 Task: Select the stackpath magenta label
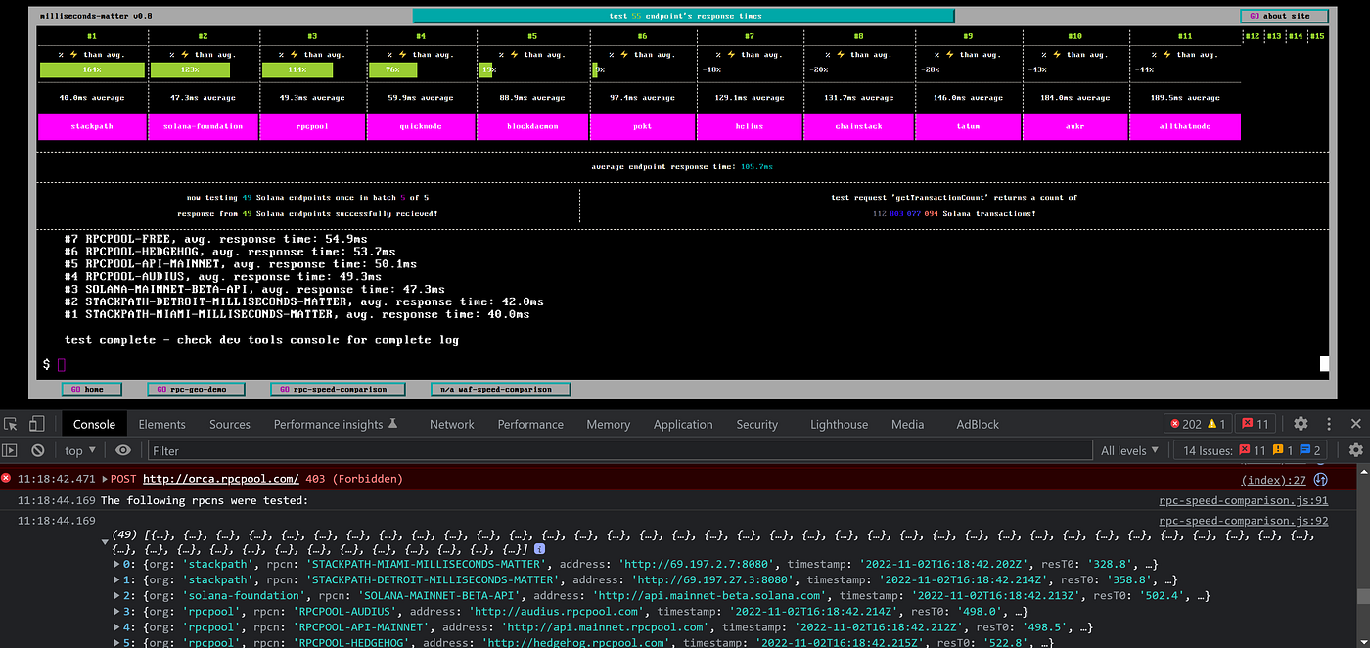click(x=92, y=126)
